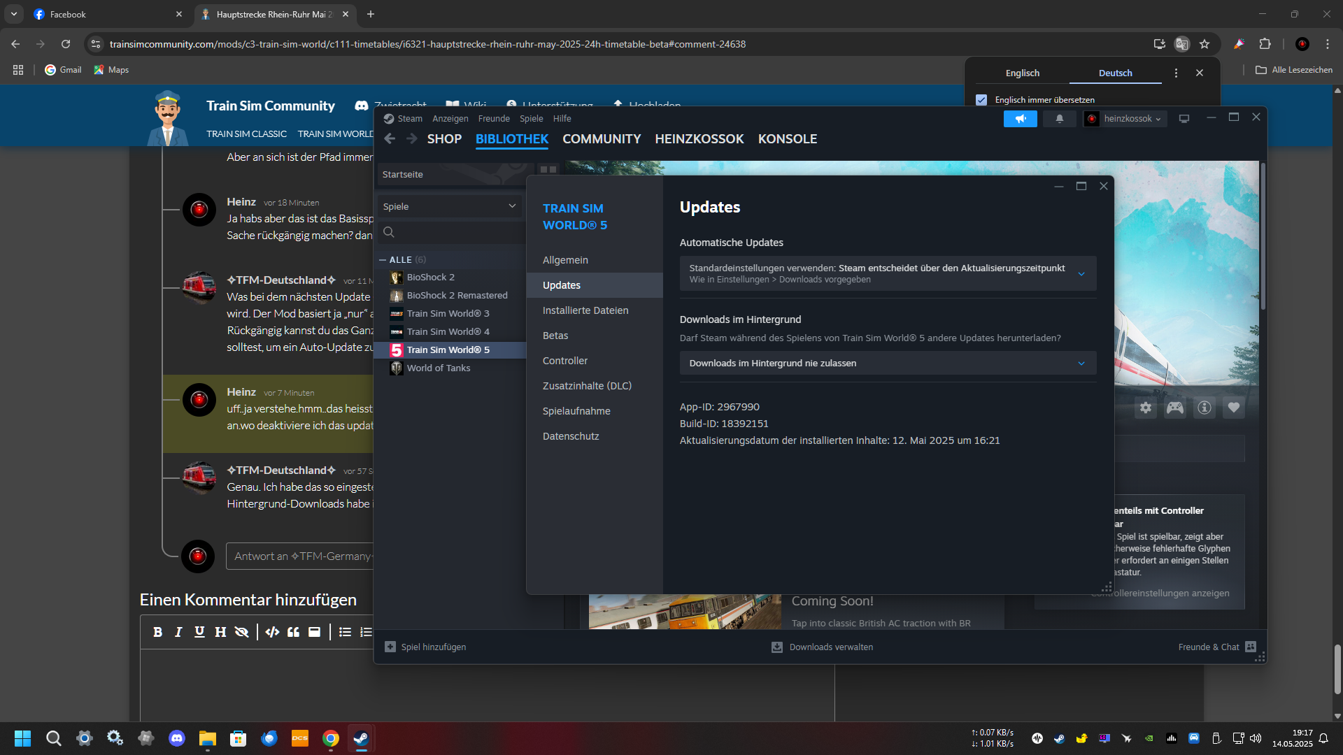
Task: Open Zusatzinhalte (DLC) section
Action: pos(595,386)
